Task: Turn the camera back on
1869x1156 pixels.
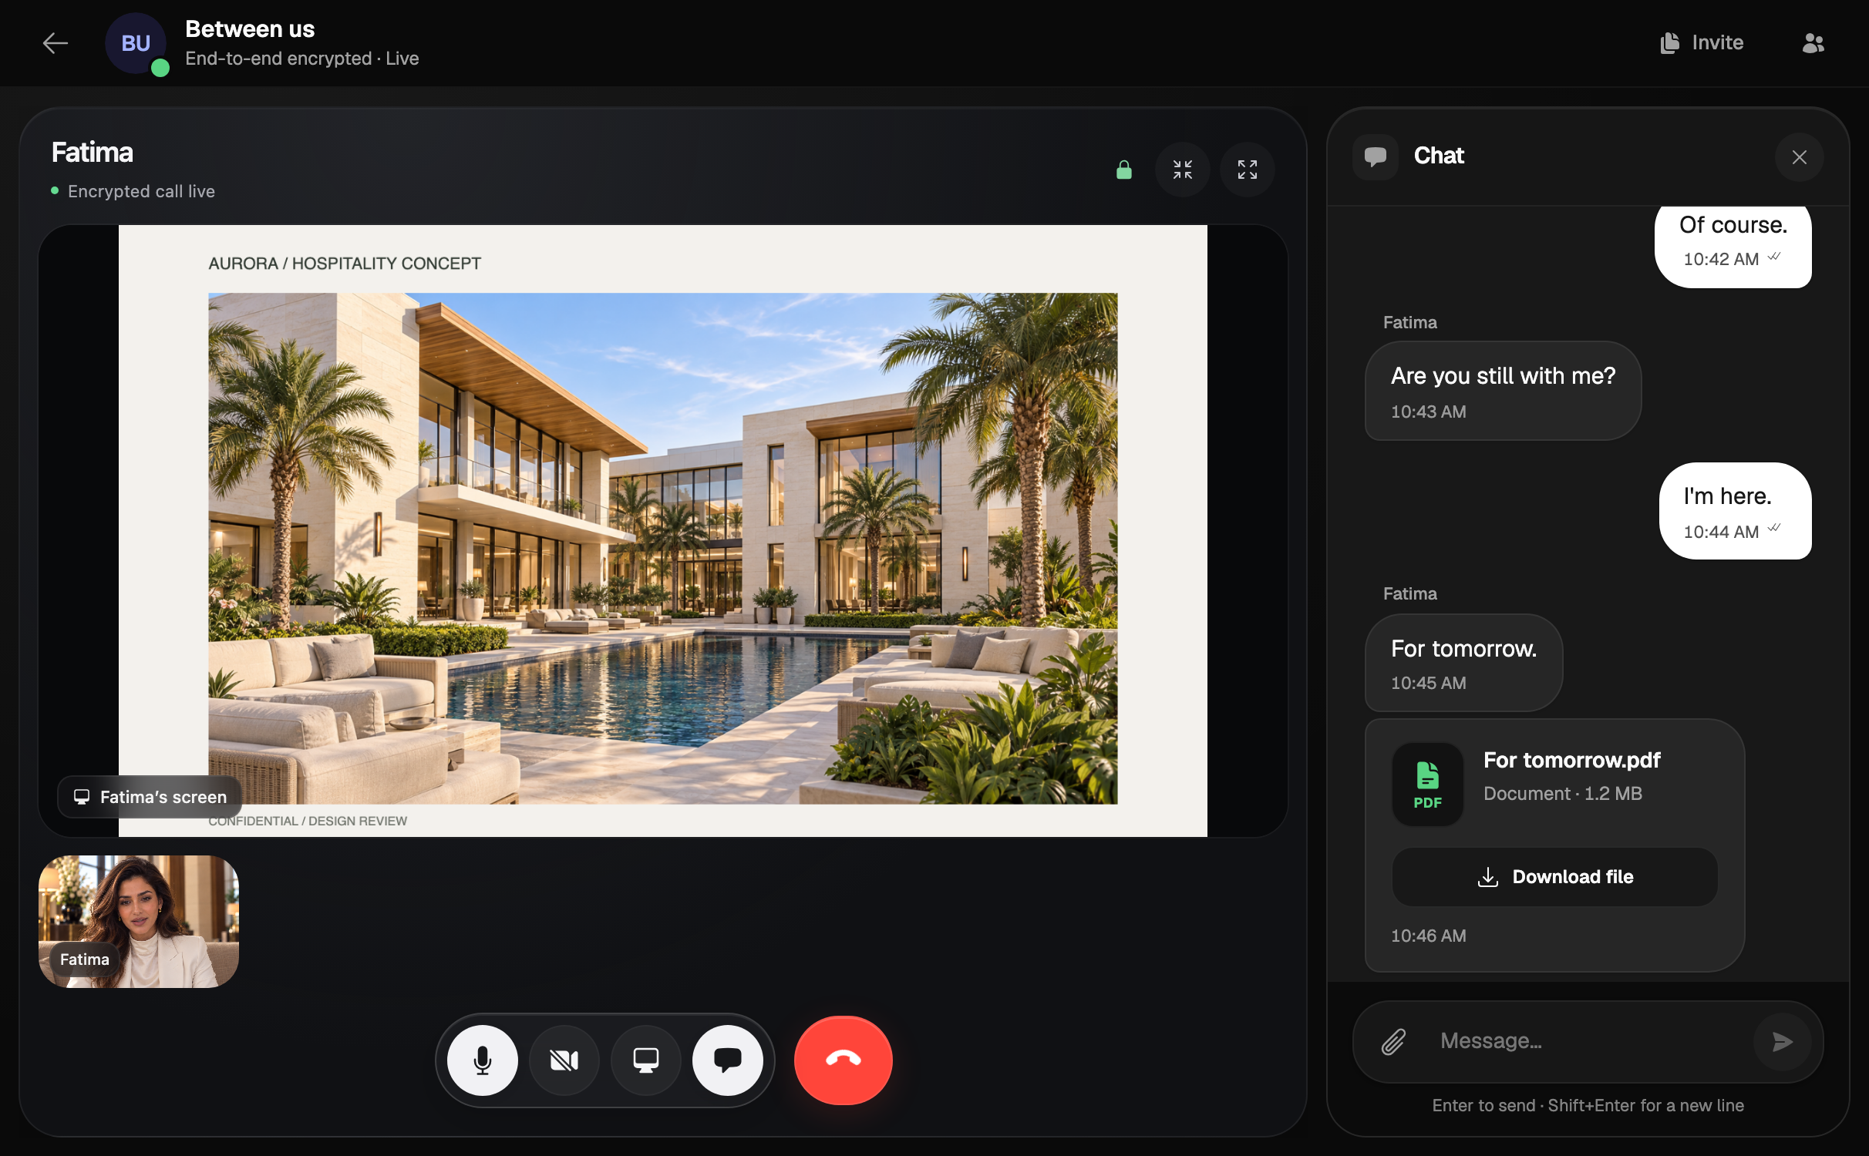Action: point(564,1060)
